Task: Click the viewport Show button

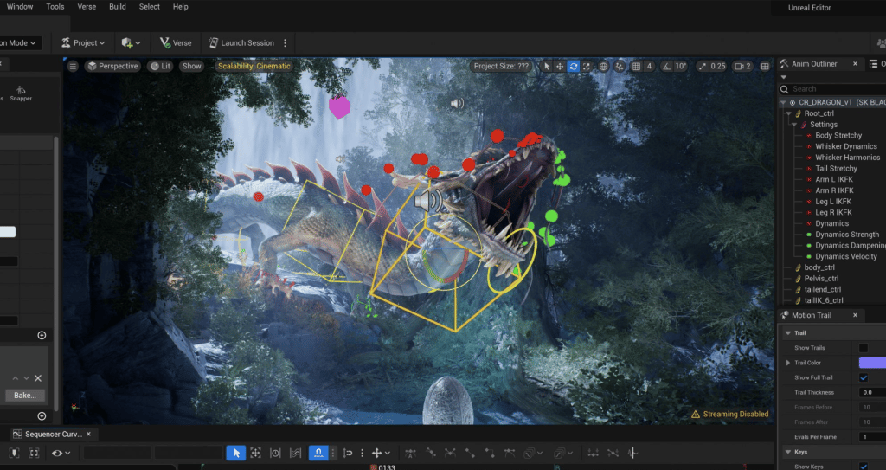Action: pyautogui.click(x=191, y=66)
